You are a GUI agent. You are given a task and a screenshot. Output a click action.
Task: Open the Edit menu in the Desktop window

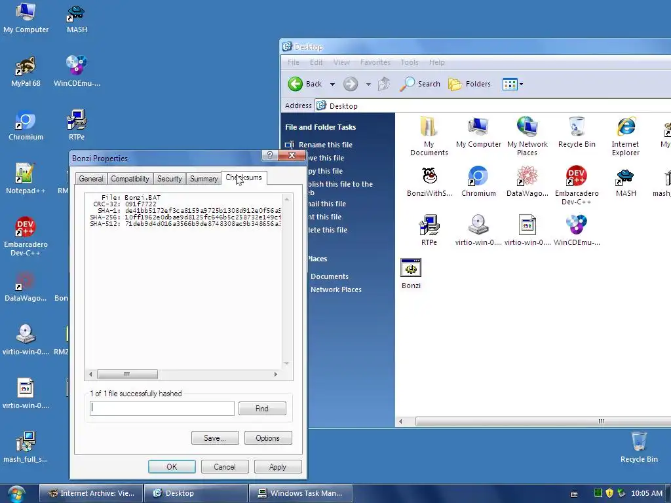[316, 62]
